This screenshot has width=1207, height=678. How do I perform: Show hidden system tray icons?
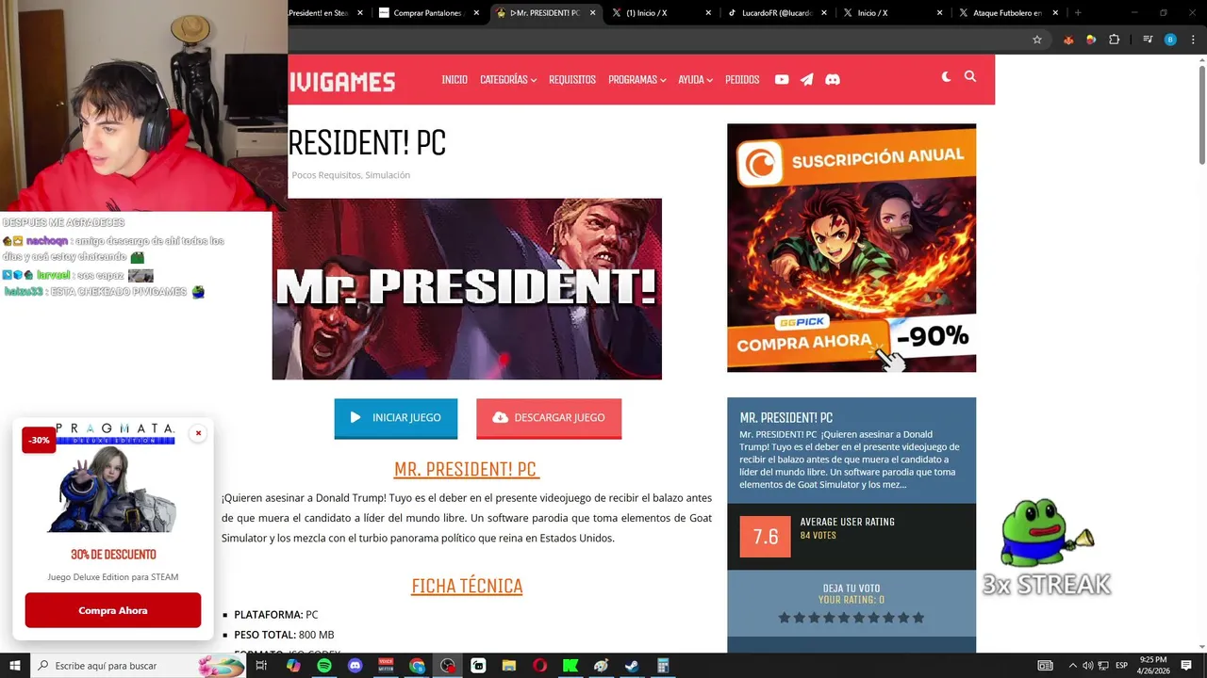coord(1072,666)
